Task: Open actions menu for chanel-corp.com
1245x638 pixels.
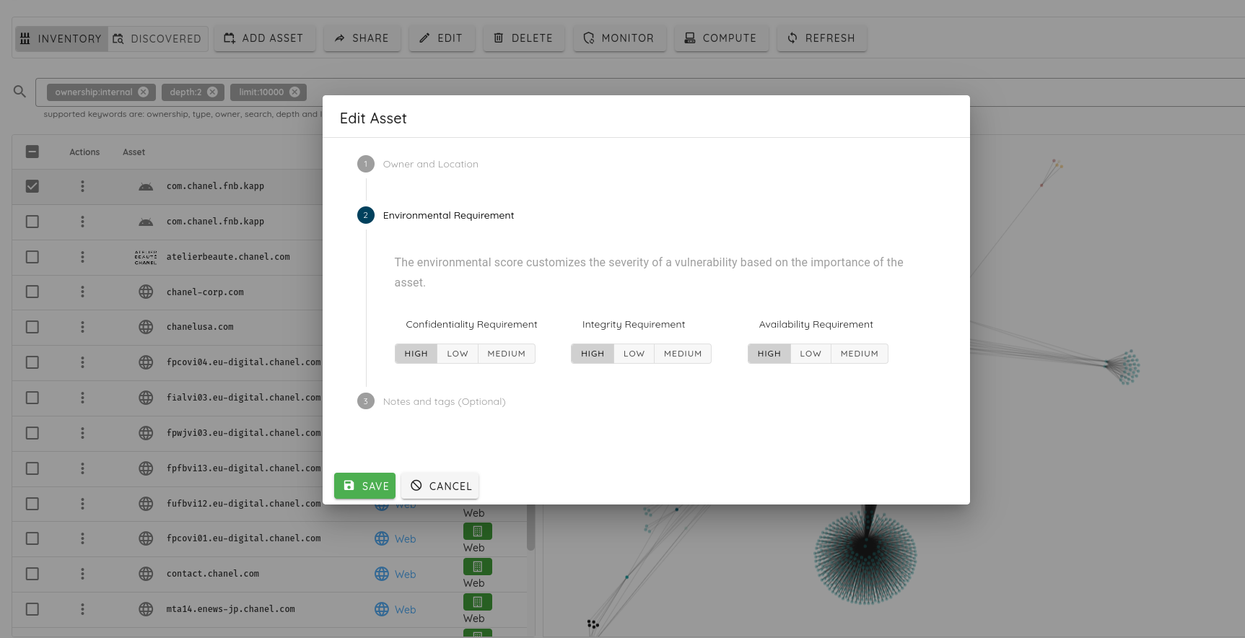Action: tap(82, 292)
